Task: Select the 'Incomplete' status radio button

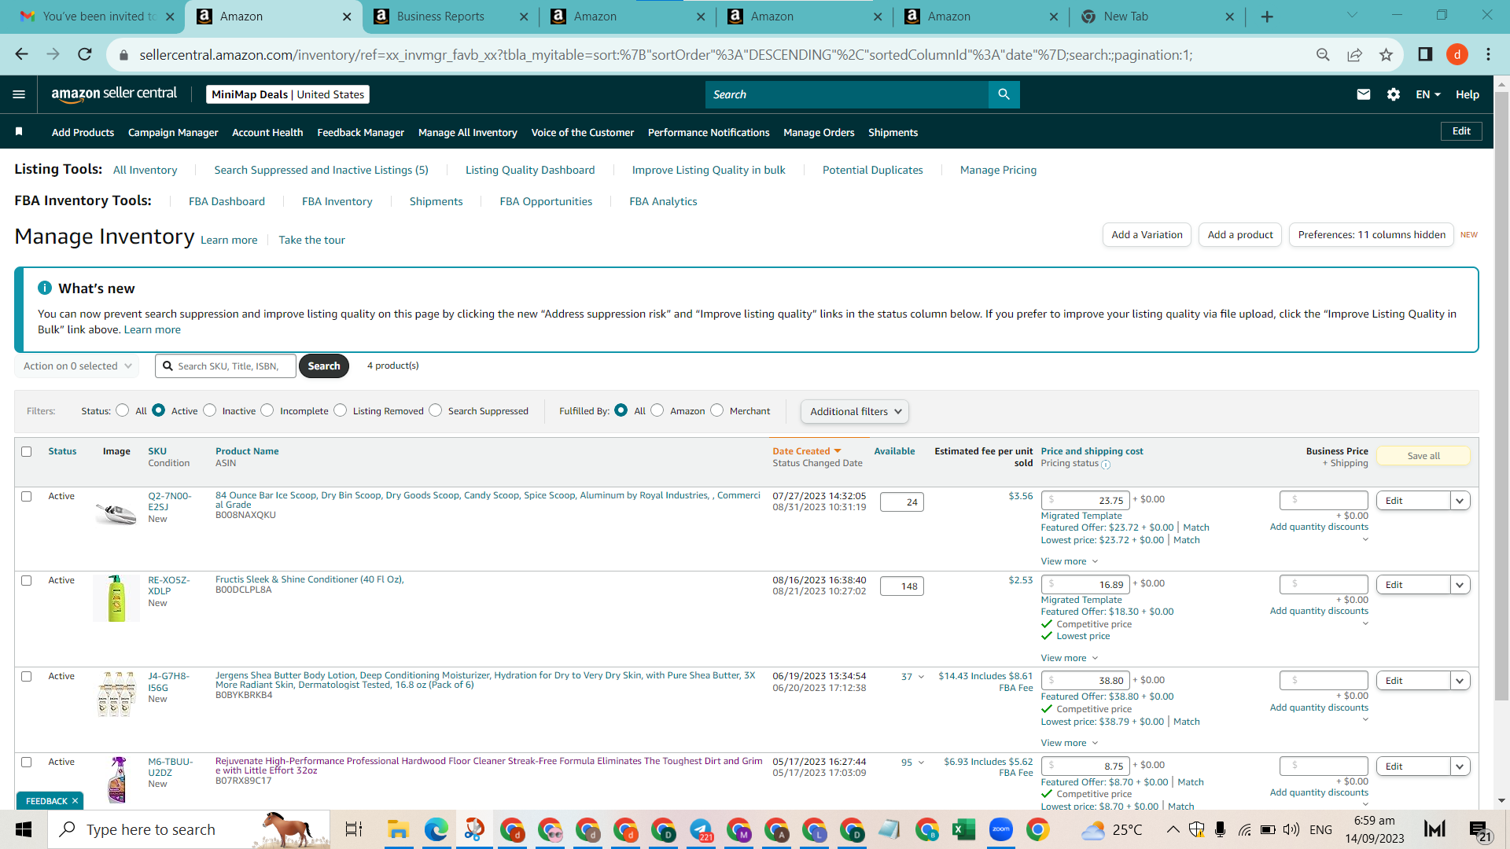Action: click(x=267, y=410)
